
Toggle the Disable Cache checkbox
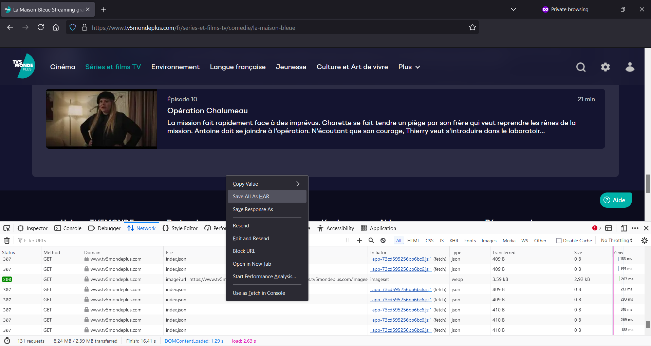[x=559, y=241]
